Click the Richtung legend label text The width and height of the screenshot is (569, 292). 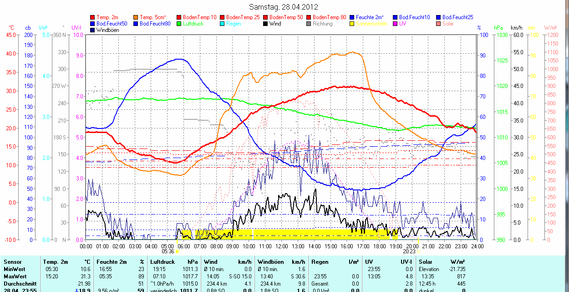(x=323, y=24)
